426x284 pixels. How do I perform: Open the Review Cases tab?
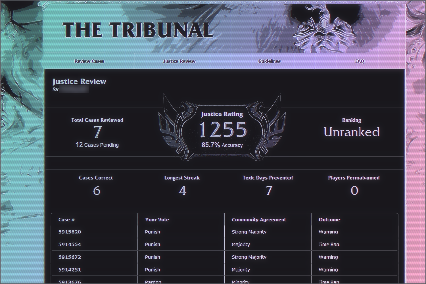89,61
